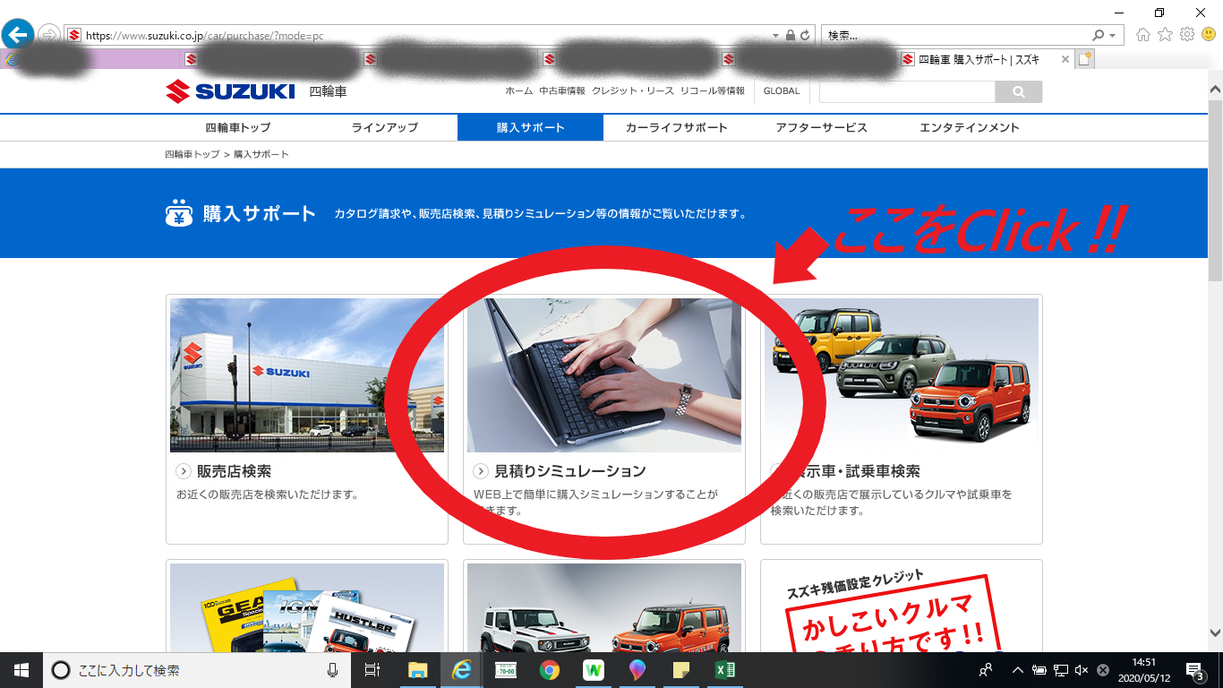
Task: Open Google Chrome from taskbar
Action: pos(550,670)
